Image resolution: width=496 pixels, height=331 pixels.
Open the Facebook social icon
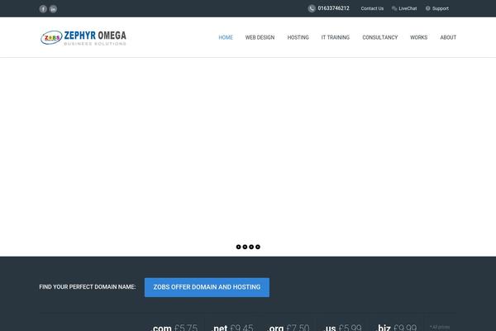43,9
